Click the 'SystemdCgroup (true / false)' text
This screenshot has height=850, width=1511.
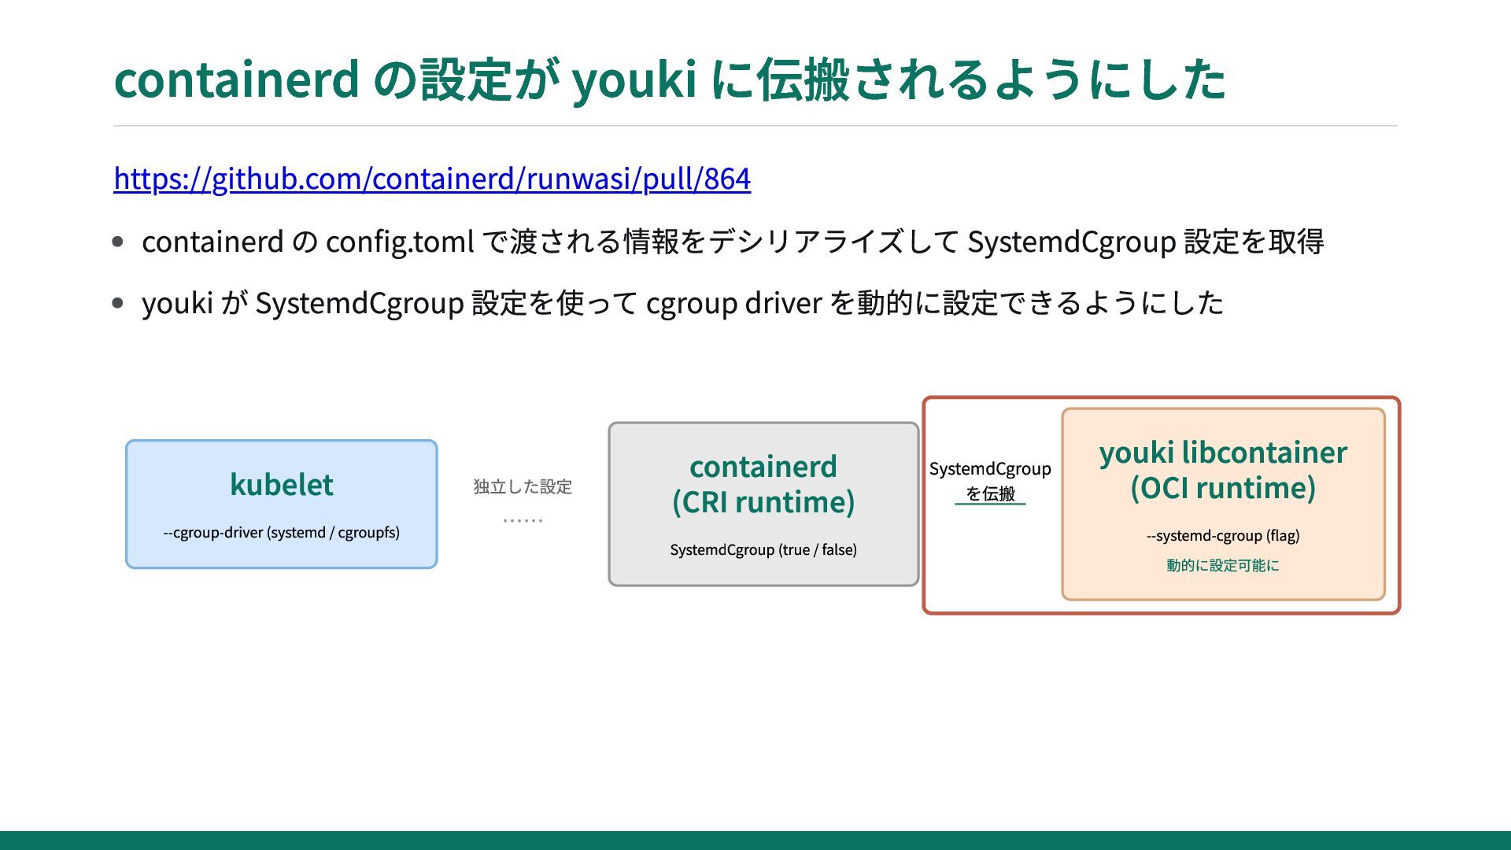763,550
